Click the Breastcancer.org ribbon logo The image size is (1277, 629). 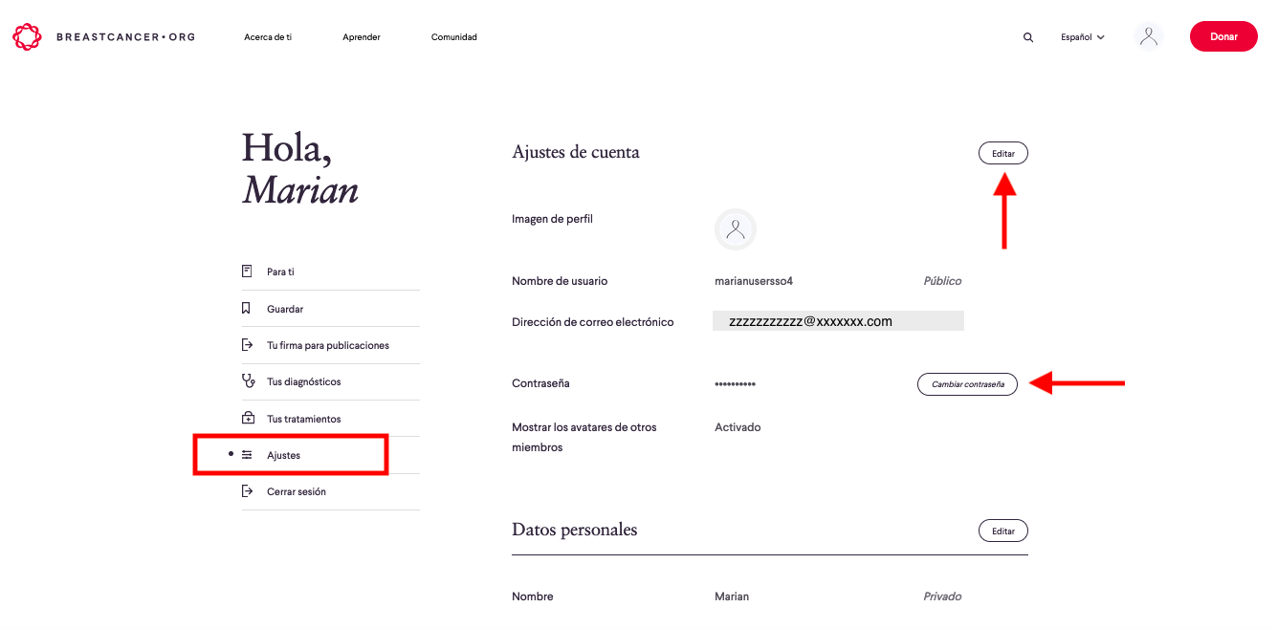tap(26, 36)
